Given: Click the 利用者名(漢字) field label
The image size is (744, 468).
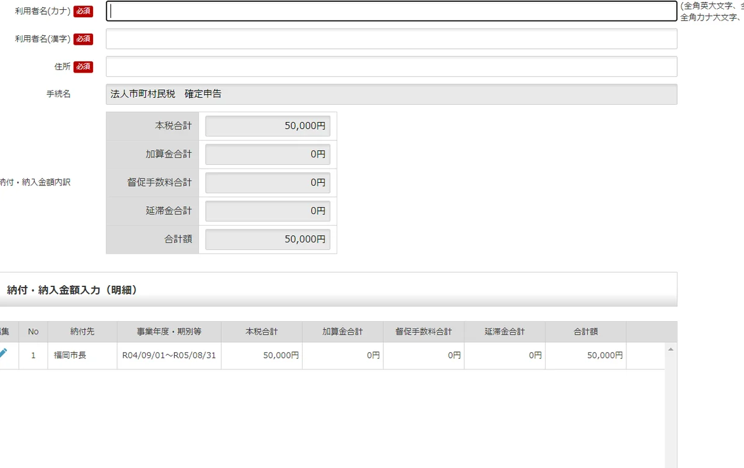Looking at the screenshot, I should pos(43,39).
